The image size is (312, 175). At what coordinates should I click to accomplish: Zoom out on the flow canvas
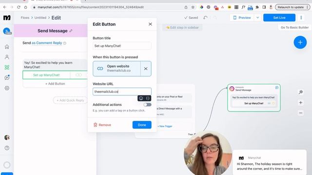(x=301, y=113)
